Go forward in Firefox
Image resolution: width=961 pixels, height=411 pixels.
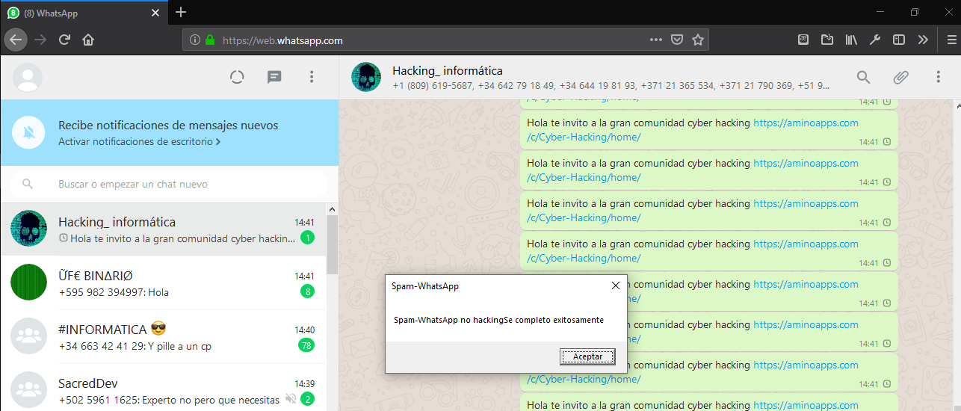pos(41,40)
